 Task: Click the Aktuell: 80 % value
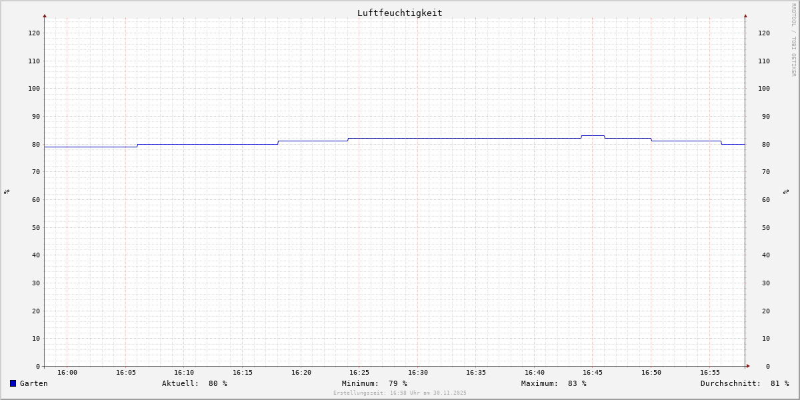click(x=195, y=383)
